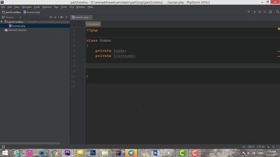Toggle the read-only lock icon
This screenshot has width=280, height=157.
point(268,147)
